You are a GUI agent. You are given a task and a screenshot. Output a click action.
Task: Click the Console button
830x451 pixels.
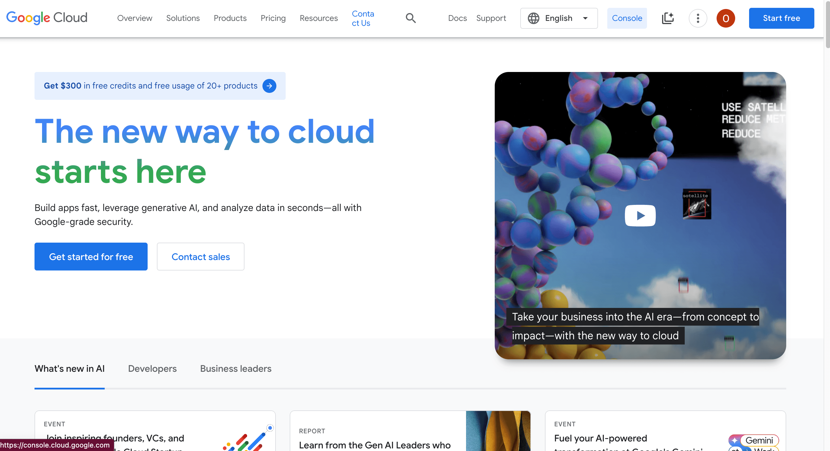[x=627, y=18]
